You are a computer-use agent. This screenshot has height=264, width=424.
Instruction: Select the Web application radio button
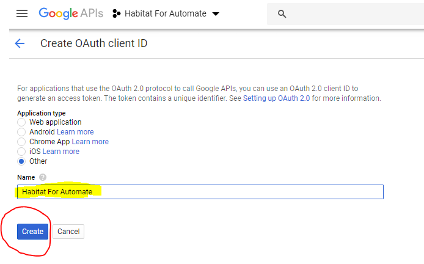coord(21,122)
